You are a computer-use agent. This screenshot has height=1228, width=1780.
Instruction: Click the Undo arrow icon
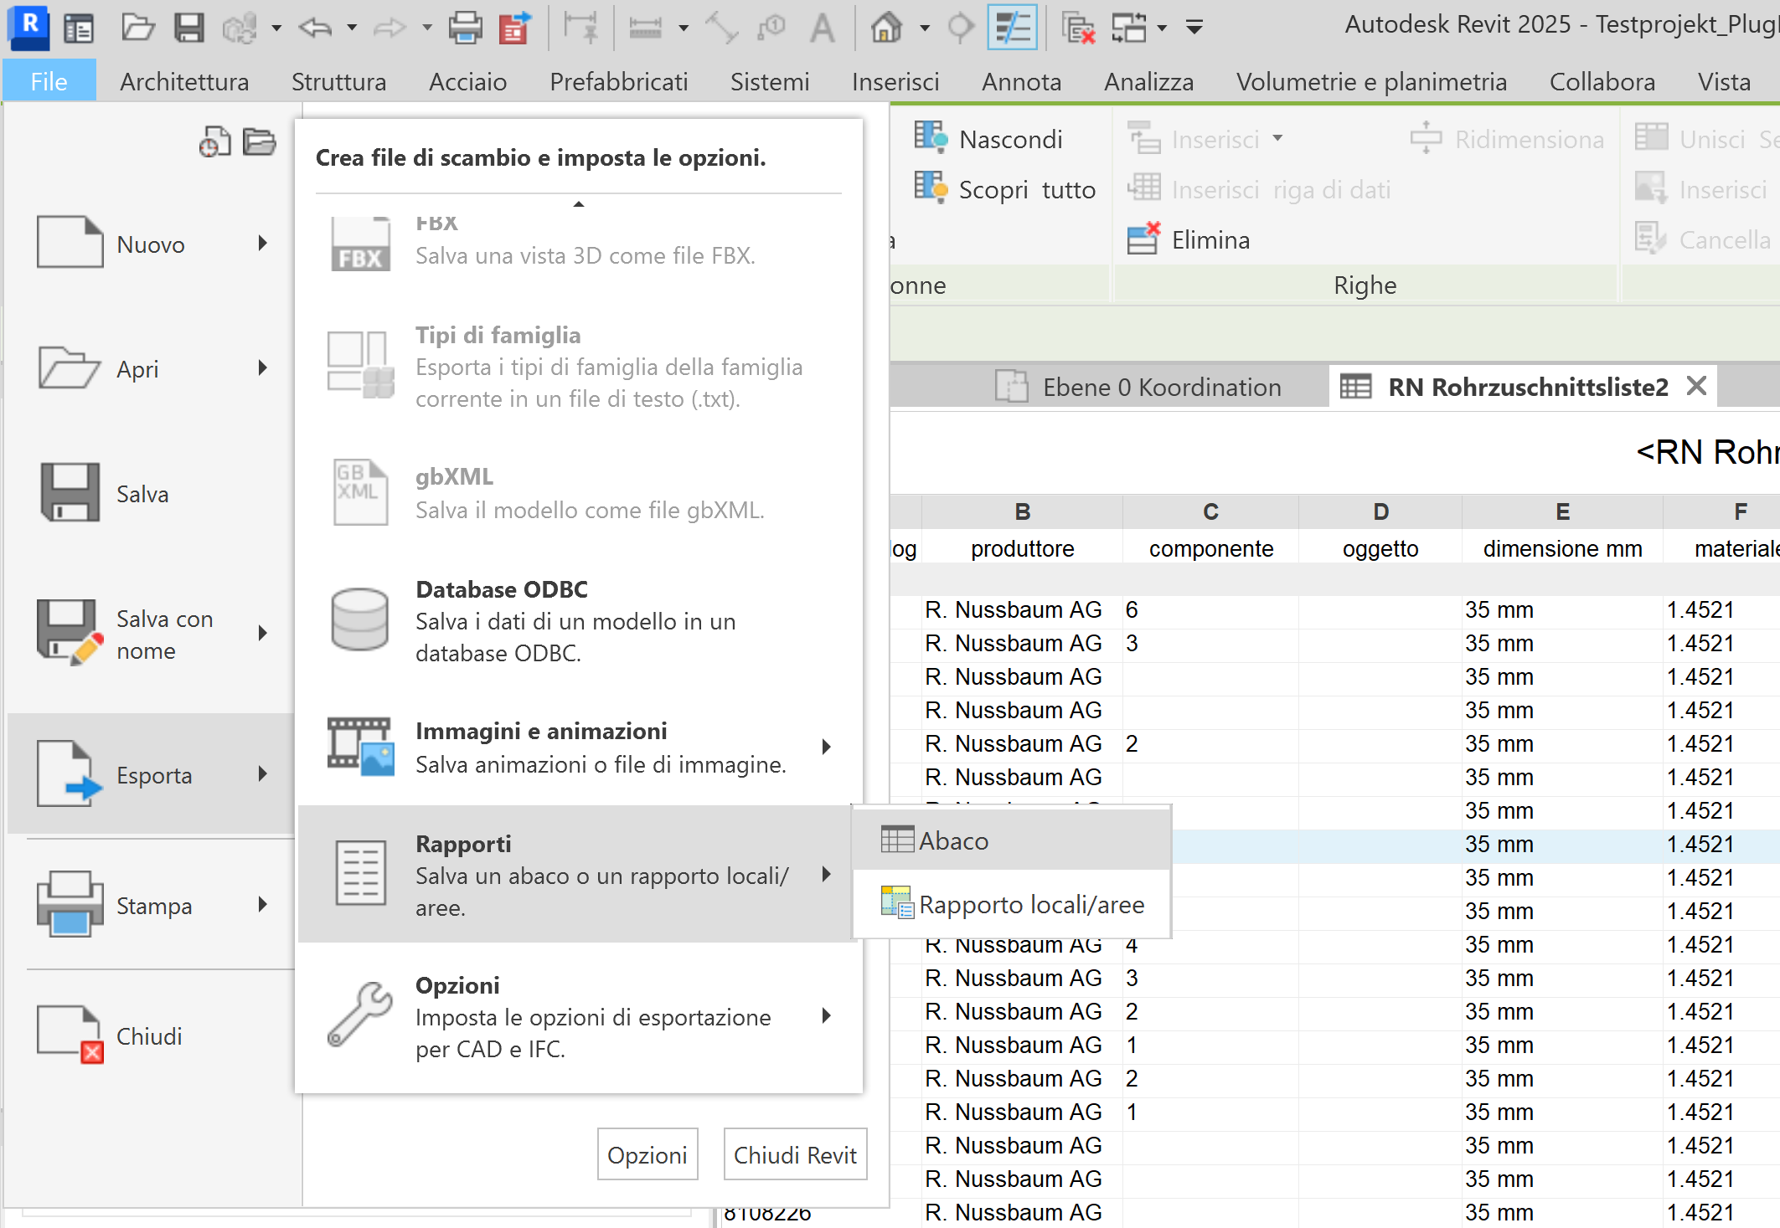(x=315, y=28)
